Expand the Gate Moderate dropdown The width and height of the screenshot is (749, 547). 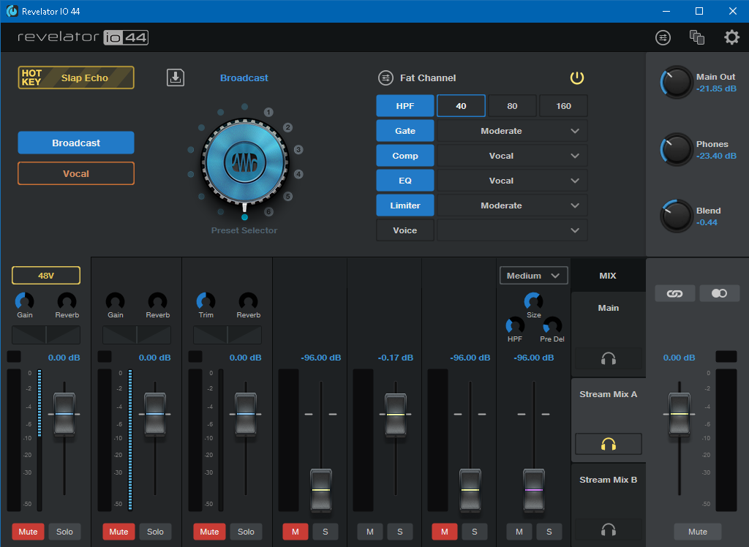click(x=512, y=131)
